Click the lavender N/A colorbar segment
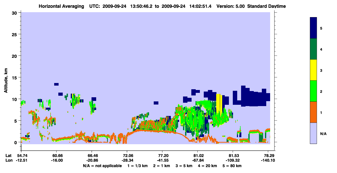The height and width of the screenshot is (173, 337). pos(313,133)
